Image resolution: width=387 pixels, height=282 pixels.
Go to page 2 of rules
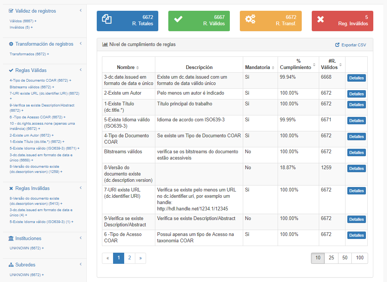[x=129, y=258]
